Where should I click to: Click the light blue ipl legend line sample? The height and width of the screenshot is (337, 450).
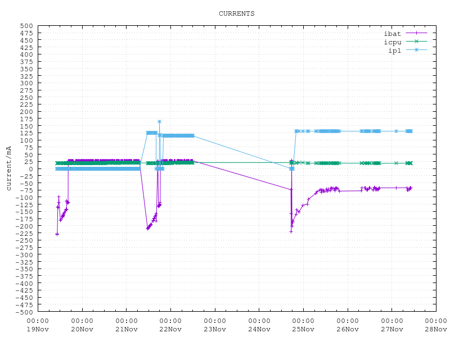pyautogui.click(x=416, y=50)
